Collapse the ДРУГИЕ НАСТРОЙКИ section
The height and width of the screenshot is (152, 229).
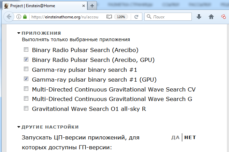48,127
